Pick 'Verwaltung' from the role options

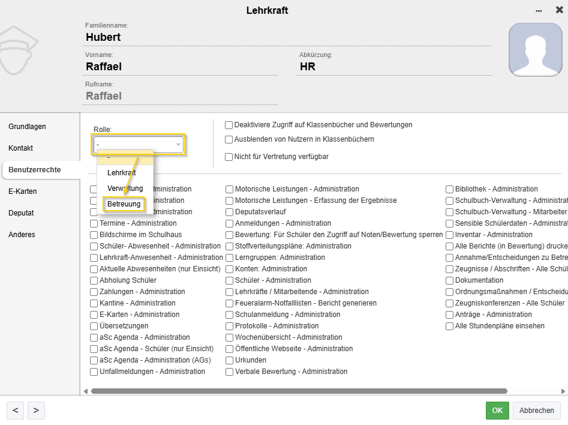point(125,188)
